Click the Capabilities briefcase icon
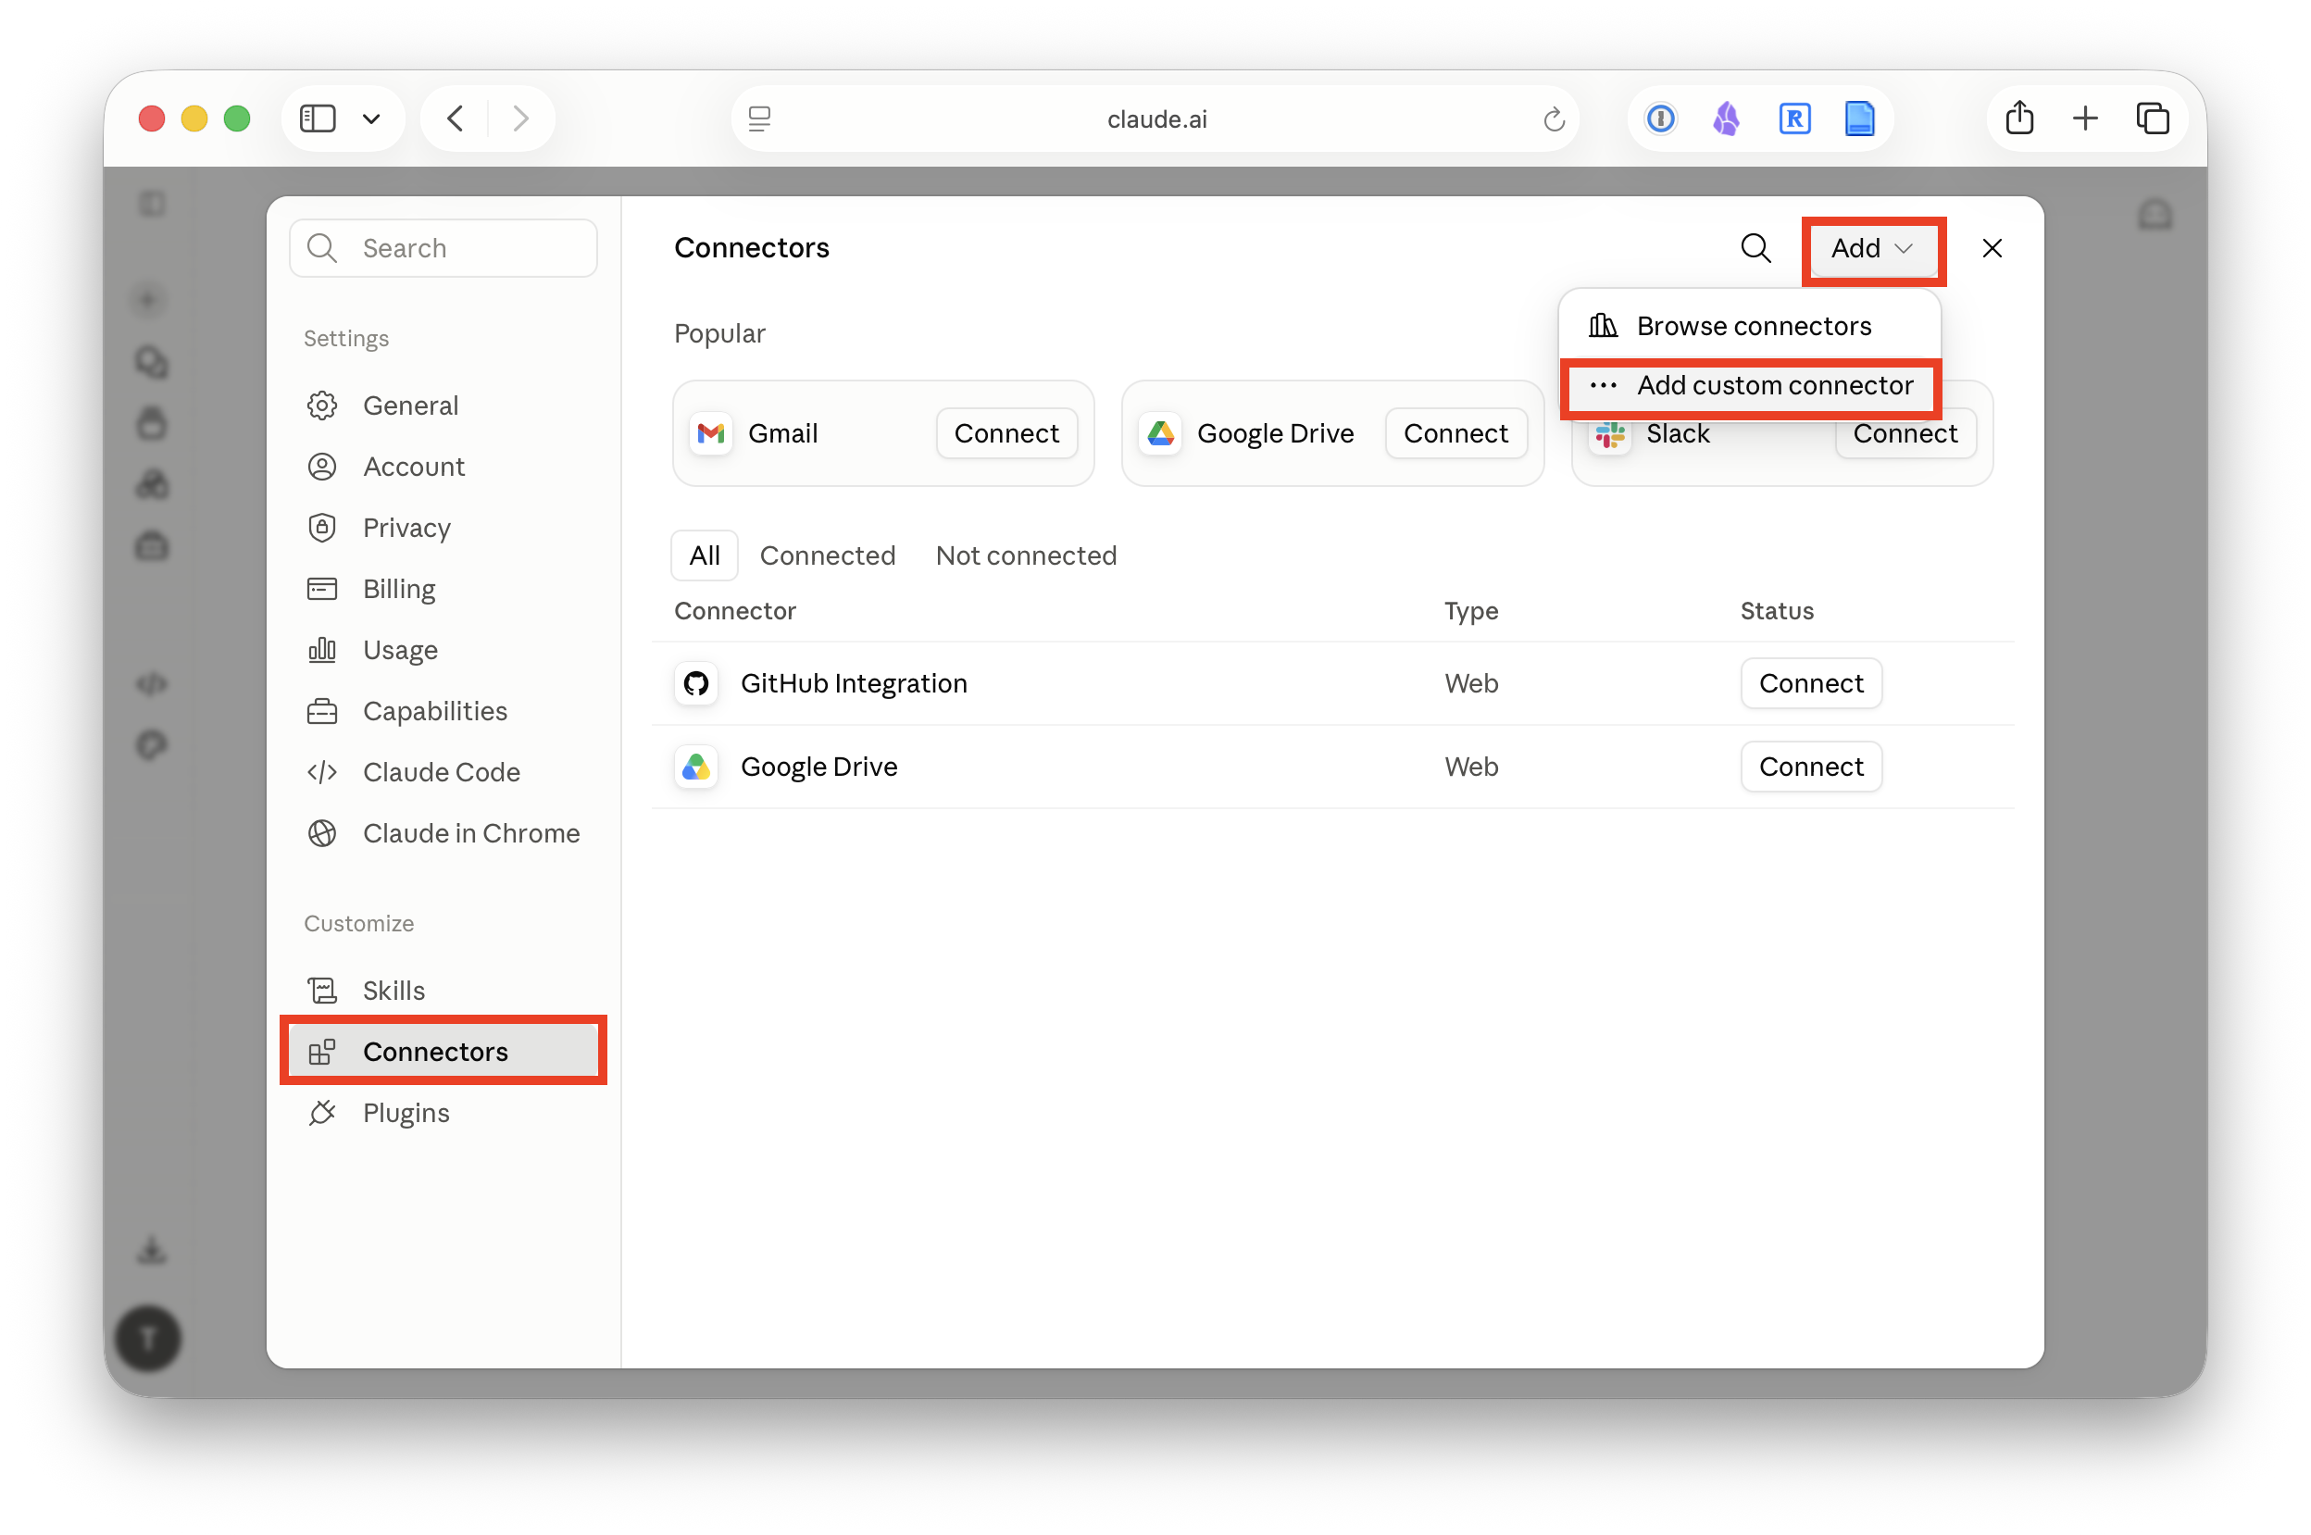 322,711
